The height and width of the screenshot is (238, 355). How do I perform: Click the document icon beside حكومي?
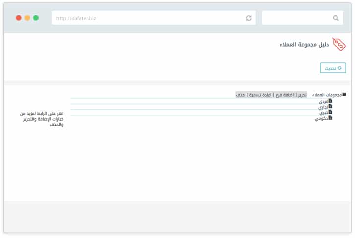point(331,118)
